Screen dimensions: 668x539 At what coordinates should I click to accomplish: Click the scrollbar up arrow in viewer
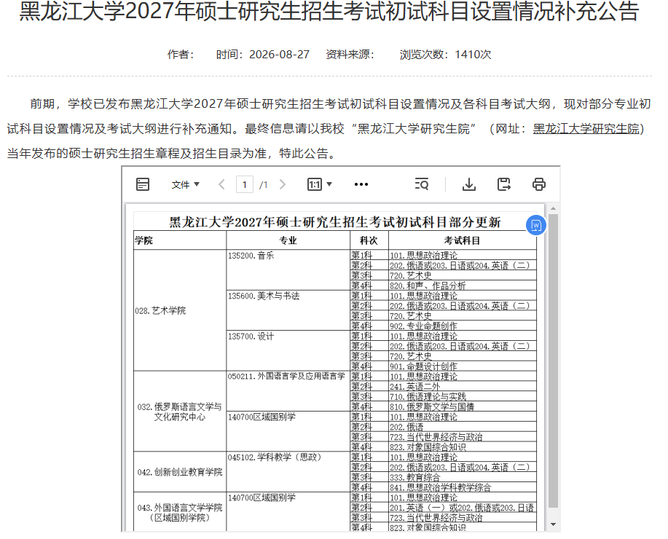(553, 208)
